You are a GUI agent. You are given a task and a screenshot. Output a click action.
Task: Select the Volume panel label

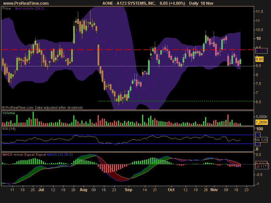click(x=8, y=113)
